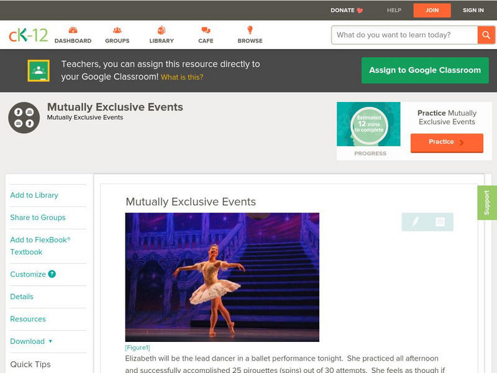Image resolution: width=497 pixels, height=373 pixels.
Task: Click the Sign In link
Action: [x=473, y=11]
